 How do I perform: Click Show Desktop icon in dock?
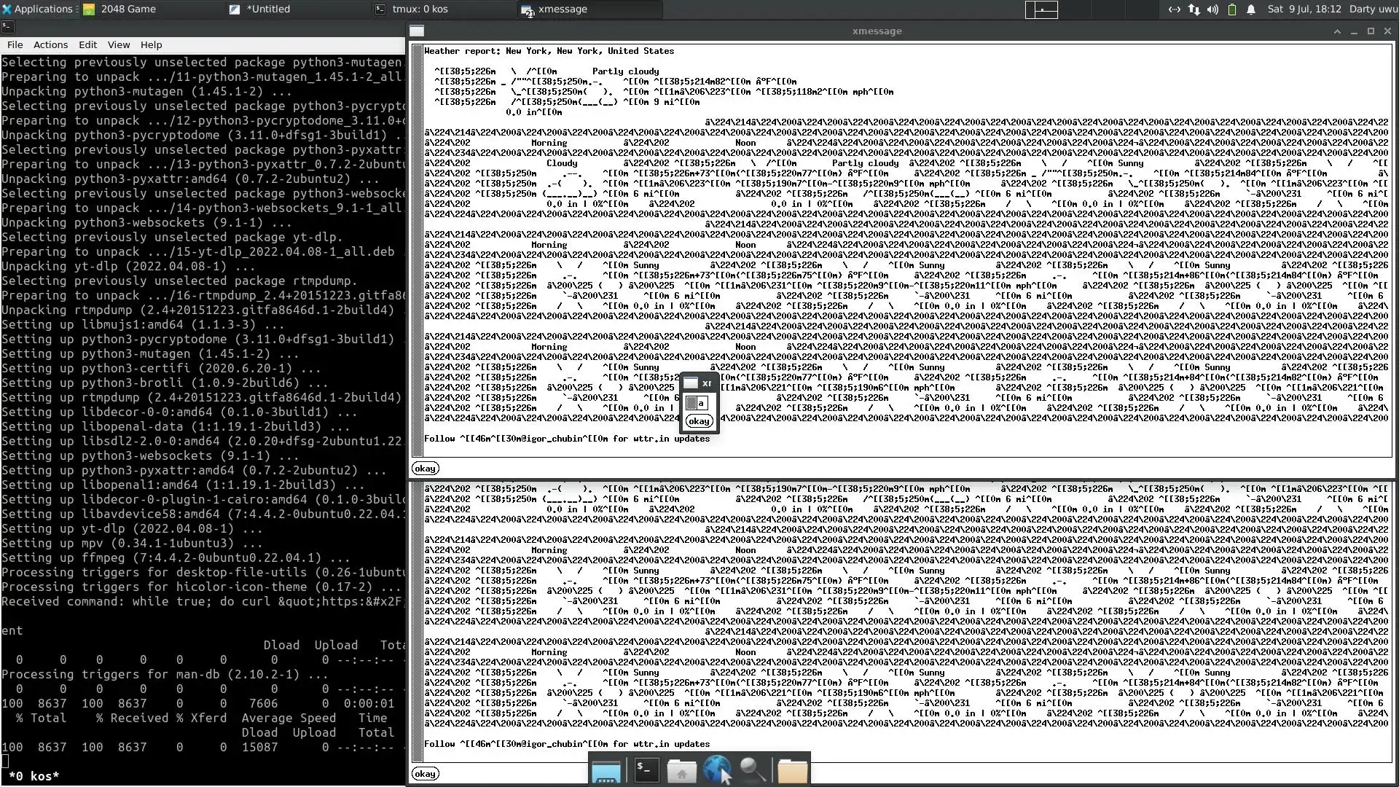pos(606,771)
